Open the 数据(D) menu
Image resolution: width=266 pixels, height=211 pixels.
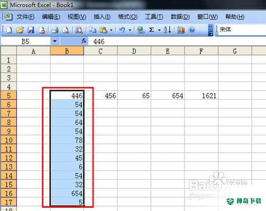[180, 17]
